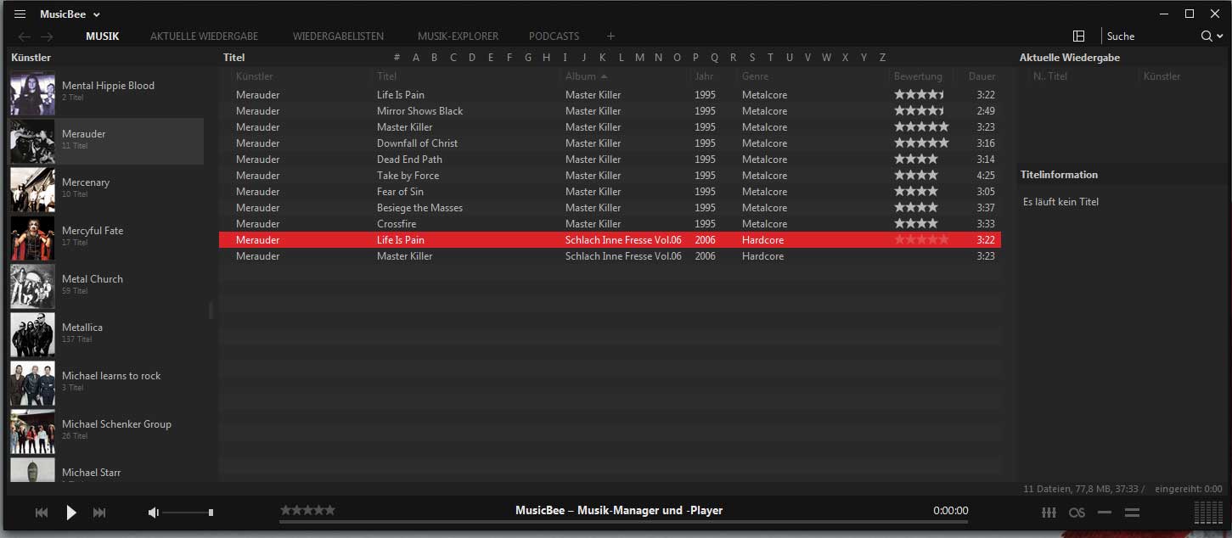Toggle Last.fm scrobbling icon
Image resolution: width=1232 pixels, height=538 pixels.
[1077, 513]
